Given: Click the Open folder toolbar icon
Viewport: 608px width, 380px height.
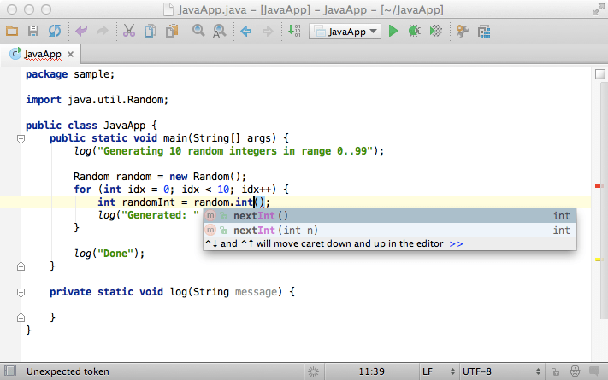Looking at the screenshot, I should pos(12,31).
